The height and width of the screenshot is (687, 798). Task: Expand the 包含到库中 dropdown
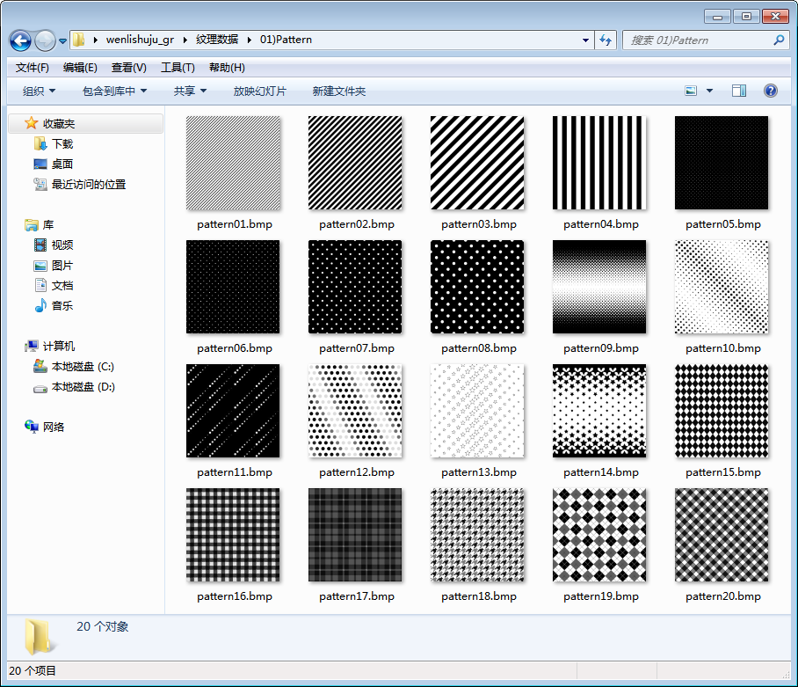pyautogui.click(x=114, y=91)
